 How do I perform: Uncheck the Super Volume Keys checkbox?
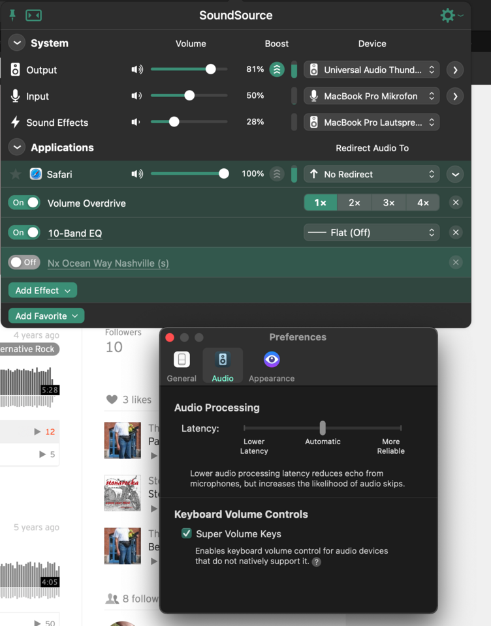[186, 533]
